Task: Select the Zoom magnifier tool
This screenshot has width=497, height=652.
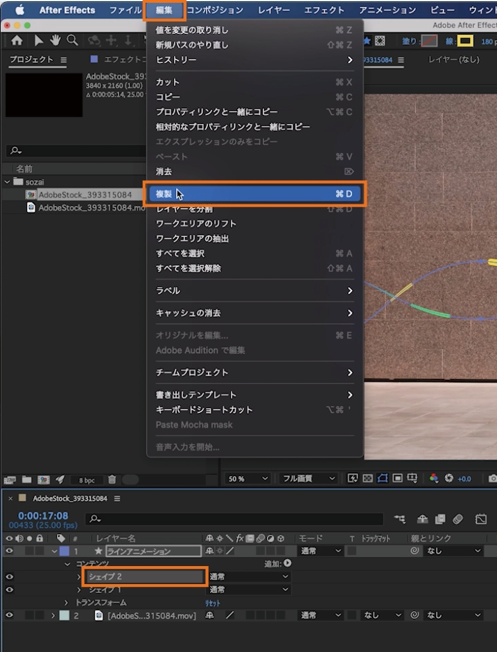Action: point(73,40)
